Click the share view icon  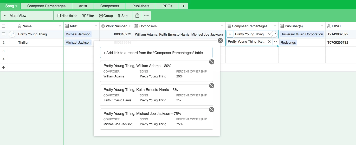(137, 16)
